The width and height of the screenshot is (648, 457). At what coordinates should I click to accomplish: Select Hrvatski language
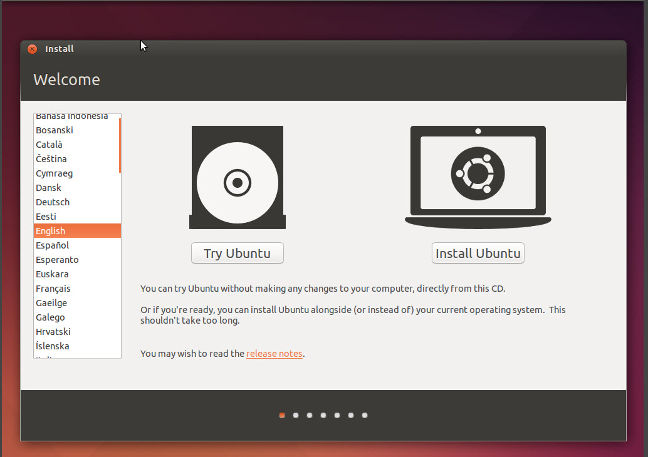[77, 332]
